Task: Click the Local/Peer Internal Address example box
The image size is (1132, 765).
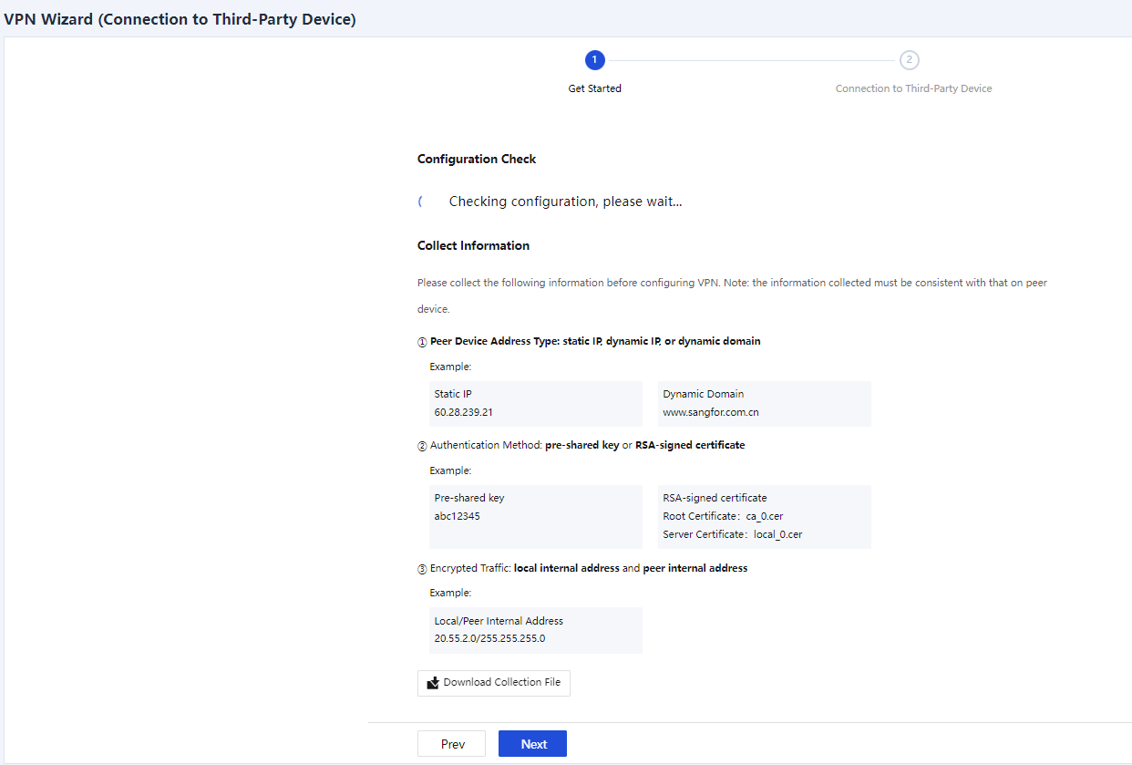Action: 535,630
